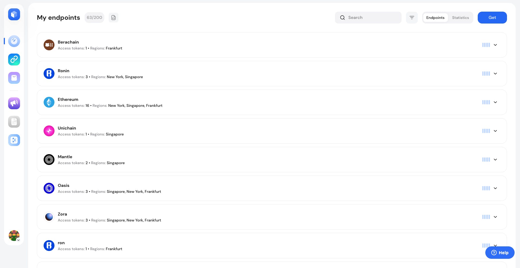Switch to the Endpoints tab
This screenshot has width=520, height=268.
click(x=435, y=18)
